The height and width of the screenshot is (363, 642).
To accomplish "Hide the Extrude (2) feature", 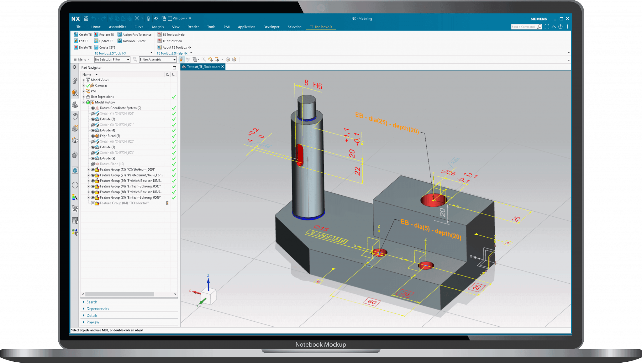I will click(x=92, y=119).
